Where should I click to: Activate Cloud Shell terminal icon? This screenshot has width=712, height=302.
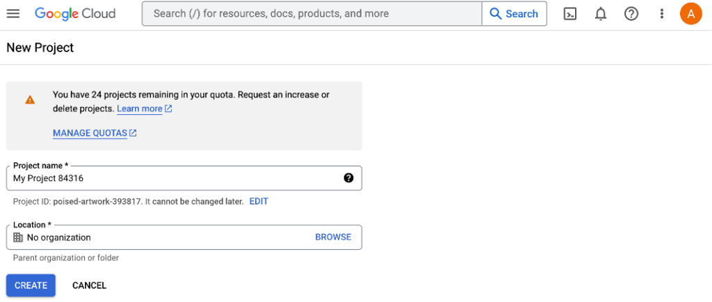570,14
